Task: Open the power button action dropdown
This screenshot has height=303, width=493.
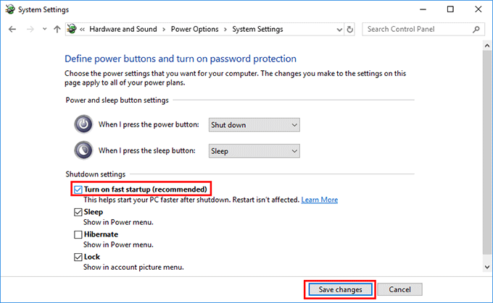Action: (x=254, y=125)
